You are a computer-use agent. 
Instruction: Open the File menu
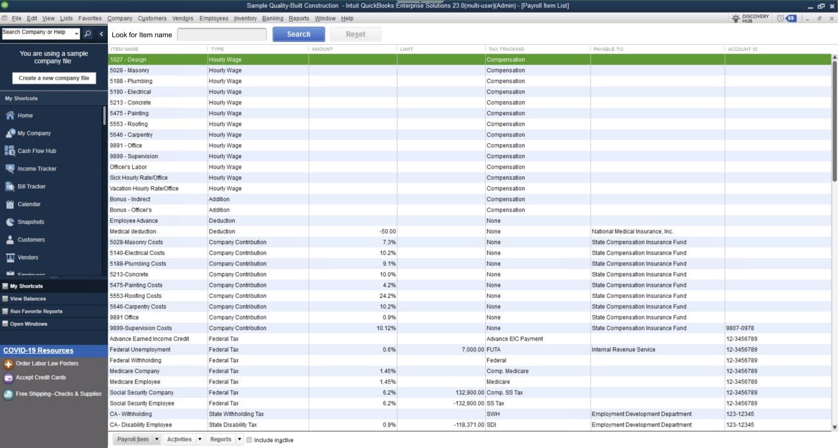click(16, 19)
